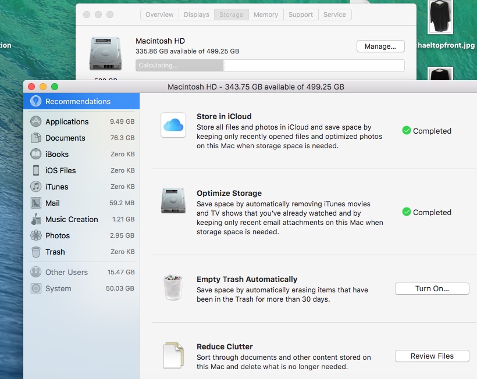Image resolution: width=477 pixels, height=379 pixels.
Task: Turn on Empty Trash Automatically
Action: coord(432,288)
